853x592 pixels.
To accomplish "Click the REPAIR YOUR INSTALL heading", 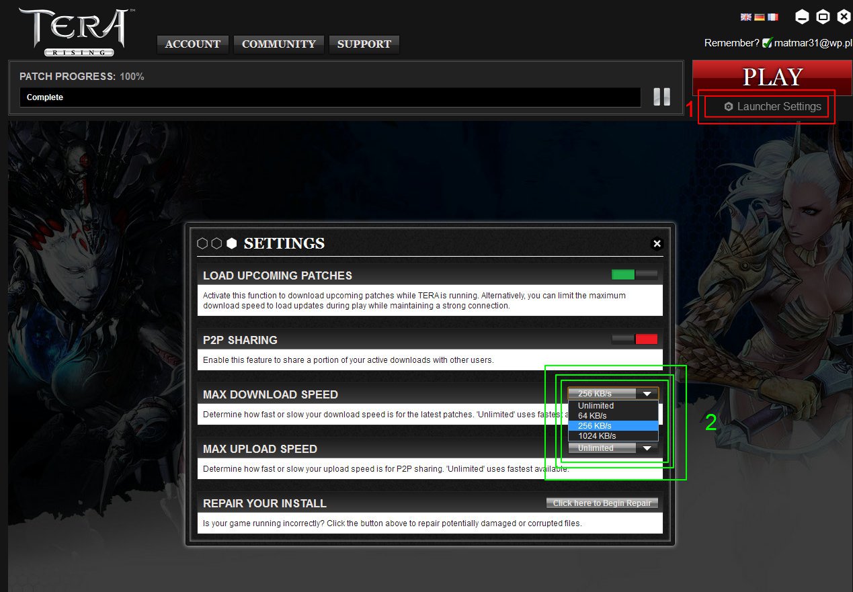I will pyautogui.click(x=265, y=503).
